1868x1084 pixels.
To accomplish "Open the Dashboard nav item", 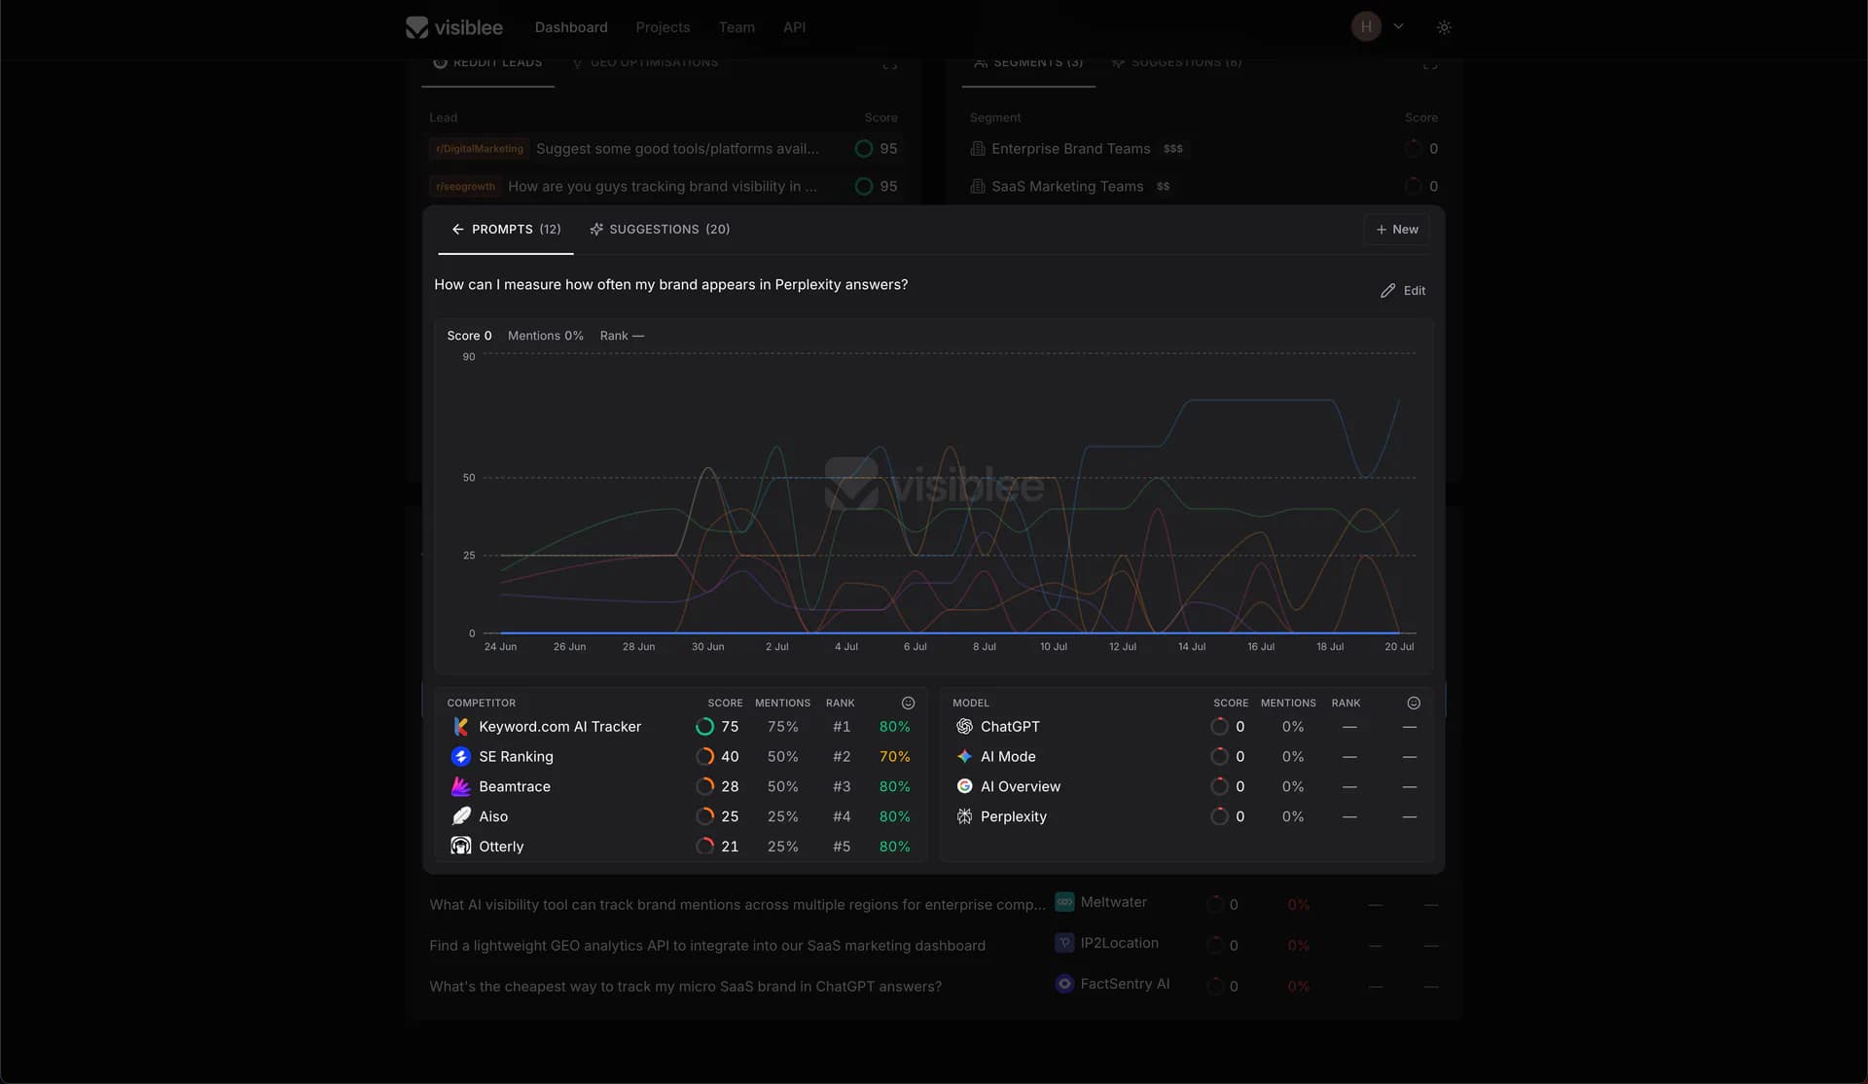I will pyautogui.click(x=571, y=27).
